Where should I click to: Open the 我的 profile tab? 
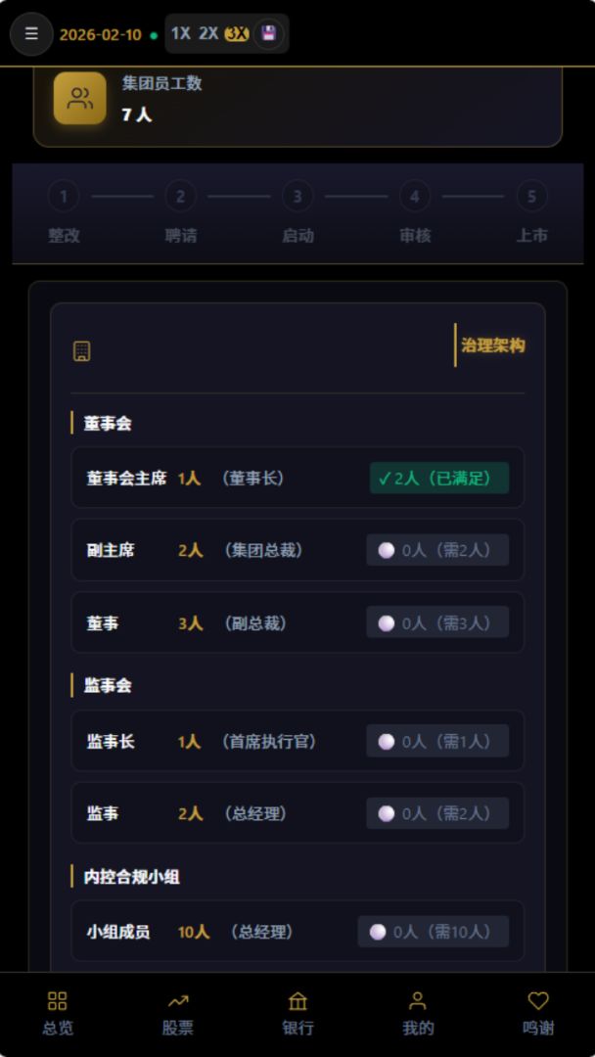[418, 1001]
